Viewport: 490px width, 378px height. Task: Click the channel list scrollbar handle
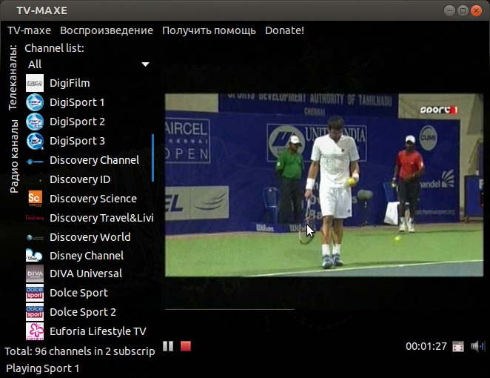tap(152, 158)
